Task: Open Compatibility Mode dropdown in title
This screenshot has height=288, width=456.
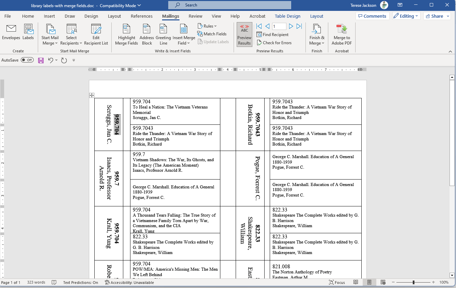Action: [120, 5]
